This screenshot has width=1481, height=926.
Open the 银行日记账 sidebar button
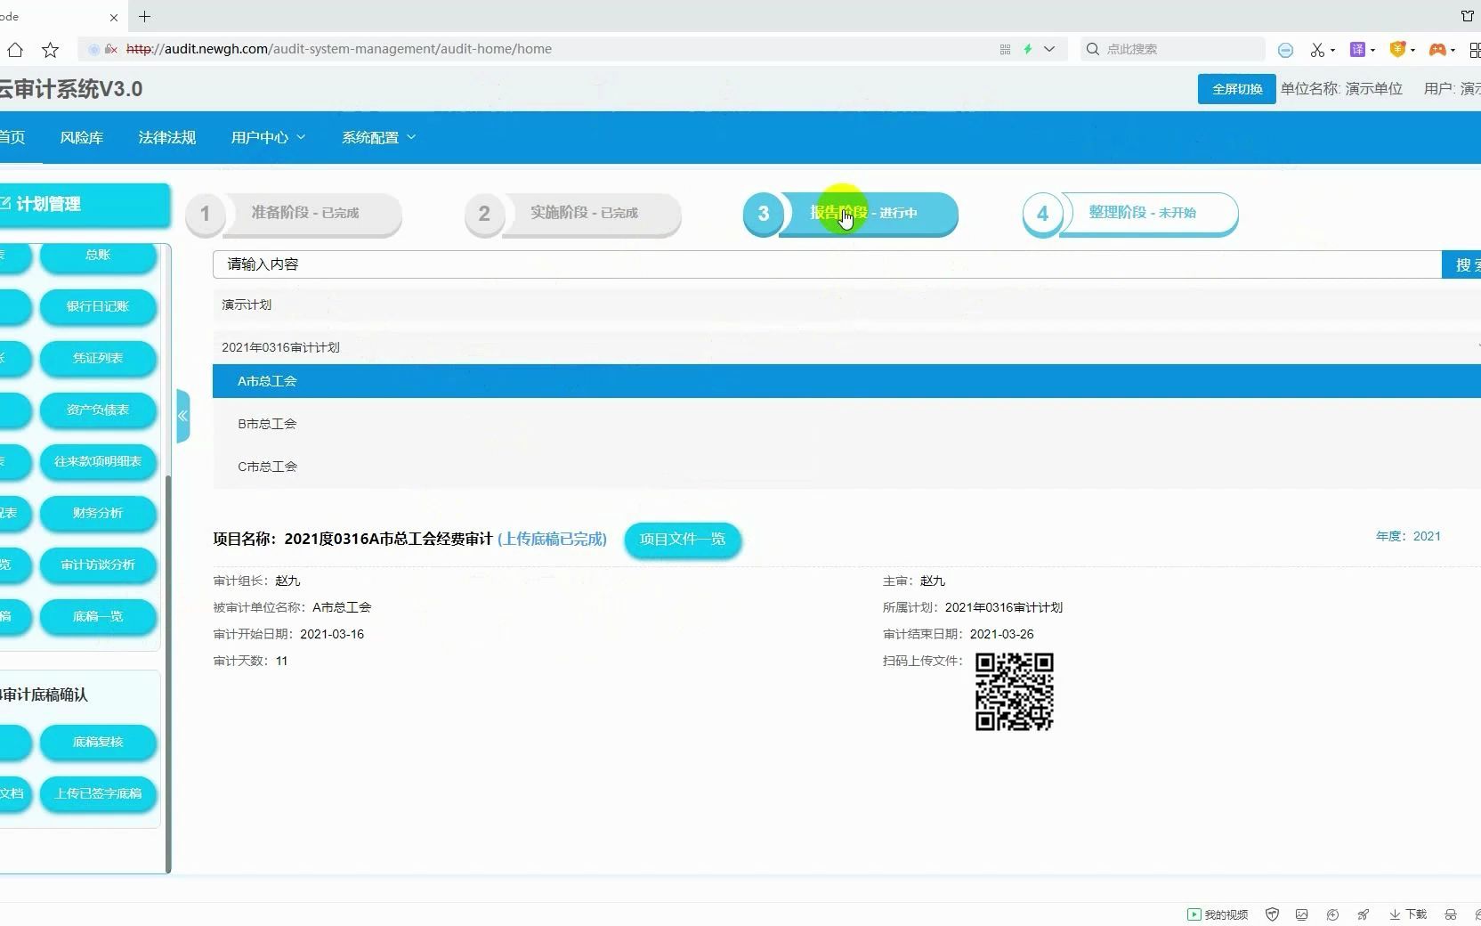(98, 306)
